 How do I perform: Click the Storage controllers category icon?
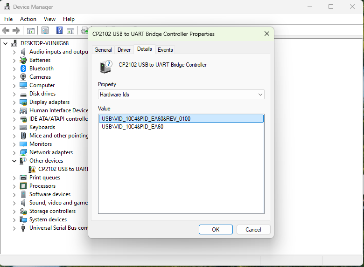pos(23,211)
